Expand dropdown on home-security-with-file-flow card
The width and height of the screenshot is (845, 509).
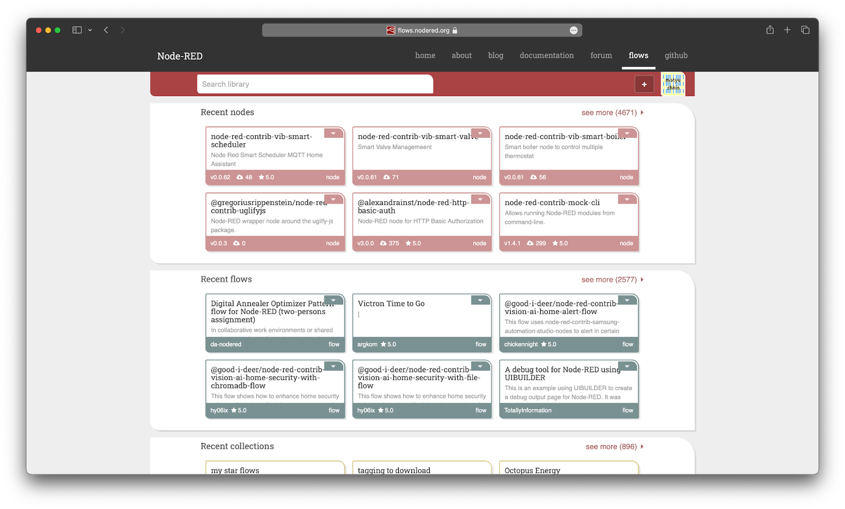(481, 366)
